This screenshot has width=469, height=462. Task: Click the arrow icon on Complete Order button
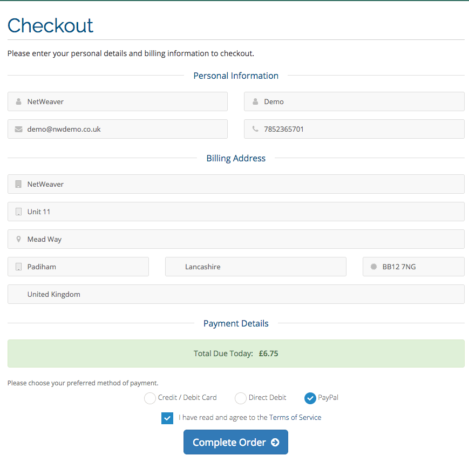point(275,442)
